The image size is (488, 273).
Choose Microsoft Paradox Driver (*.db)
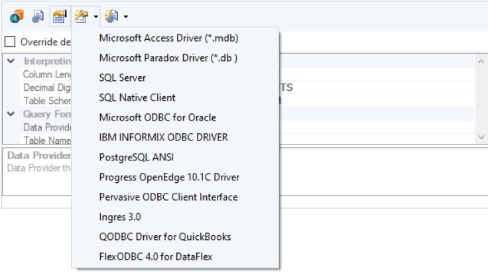coord(168,58)
